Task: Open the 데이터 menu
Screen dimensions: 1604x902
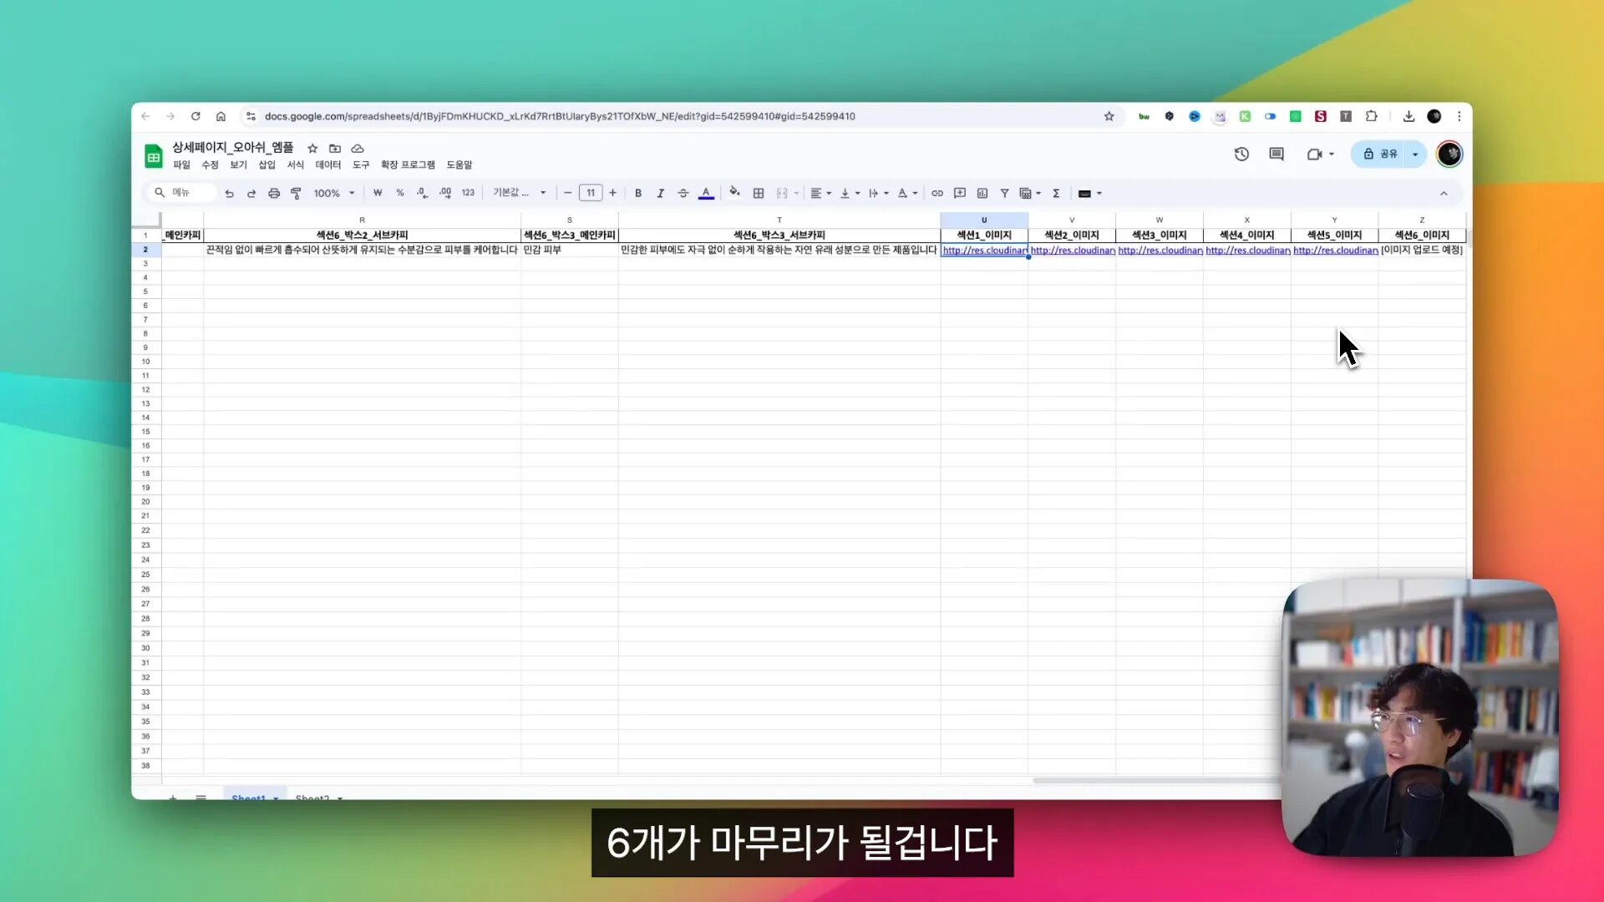Action: [x=327, y=165]
